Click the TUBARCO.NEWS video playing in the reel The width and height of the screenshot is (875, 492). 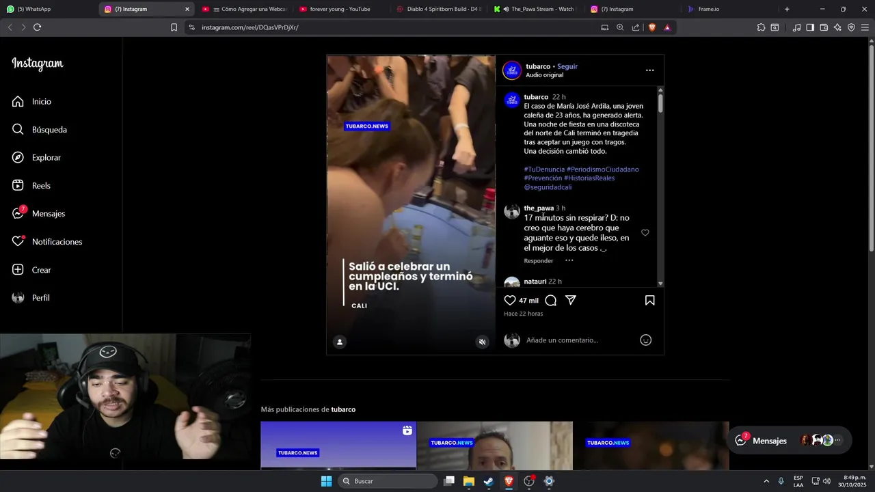pos(411,204)
